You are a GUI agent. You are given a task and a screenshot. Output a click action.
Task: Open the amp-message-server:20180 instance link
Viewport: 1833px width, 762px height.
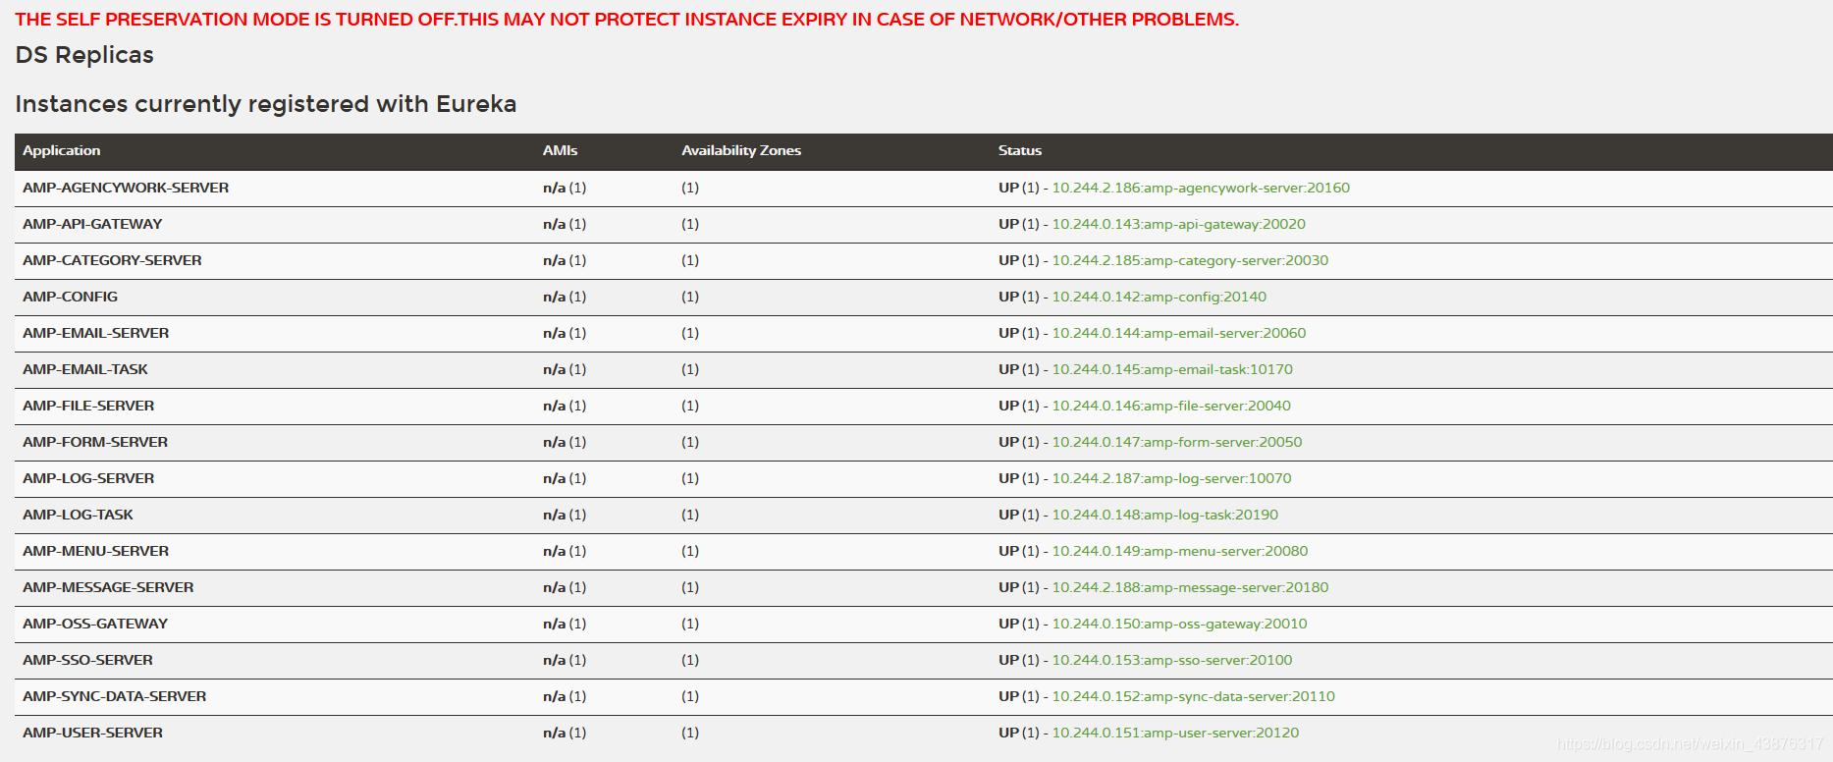point(1190,587)
